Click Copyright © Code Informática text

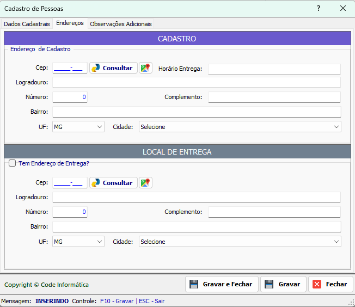click(x=46, y=285)
